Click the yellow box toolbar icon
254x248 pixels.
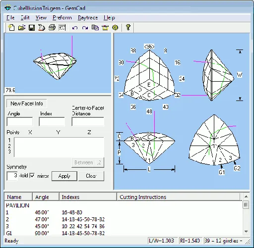tap(105, 27)
